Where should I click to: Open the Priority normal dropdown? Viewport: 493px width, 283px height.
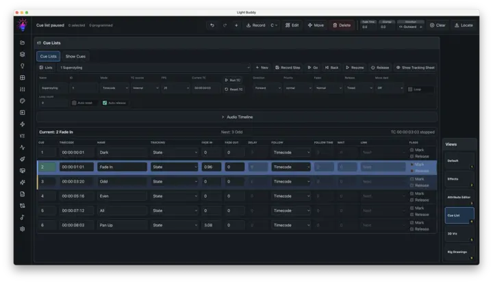[298, 88]
